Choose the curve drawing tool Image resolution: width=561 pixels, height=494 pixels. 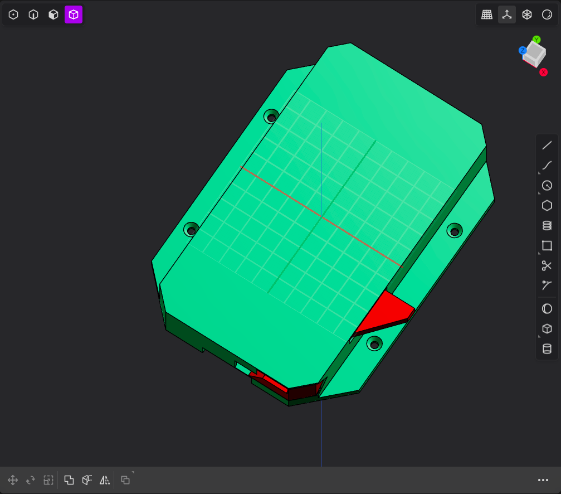[547, 166]
